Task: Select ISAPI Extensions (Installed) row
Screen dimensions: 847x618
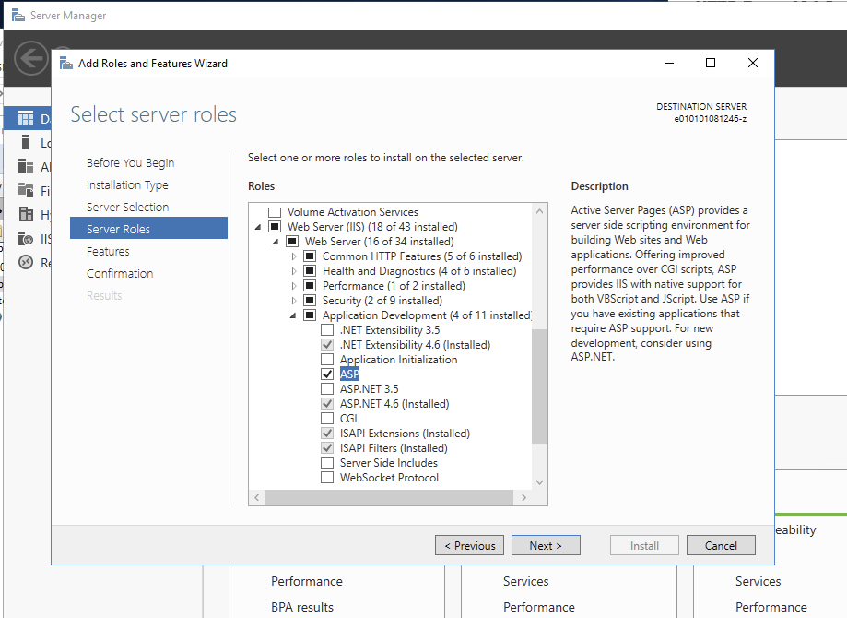Action: (x=406, y=434)
